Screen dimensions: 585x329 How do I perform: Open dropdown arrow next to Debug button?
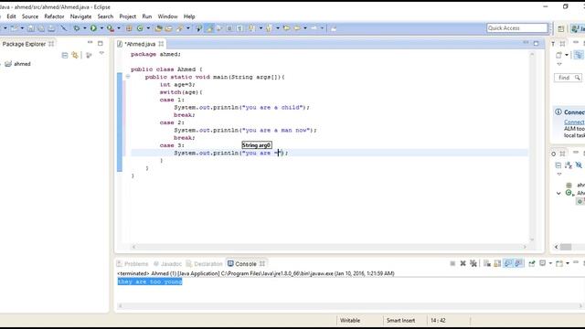point(84,28)
